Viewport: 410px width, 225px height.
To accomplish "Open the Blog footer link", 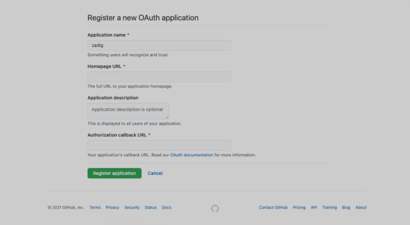I will tap(346, 207).
